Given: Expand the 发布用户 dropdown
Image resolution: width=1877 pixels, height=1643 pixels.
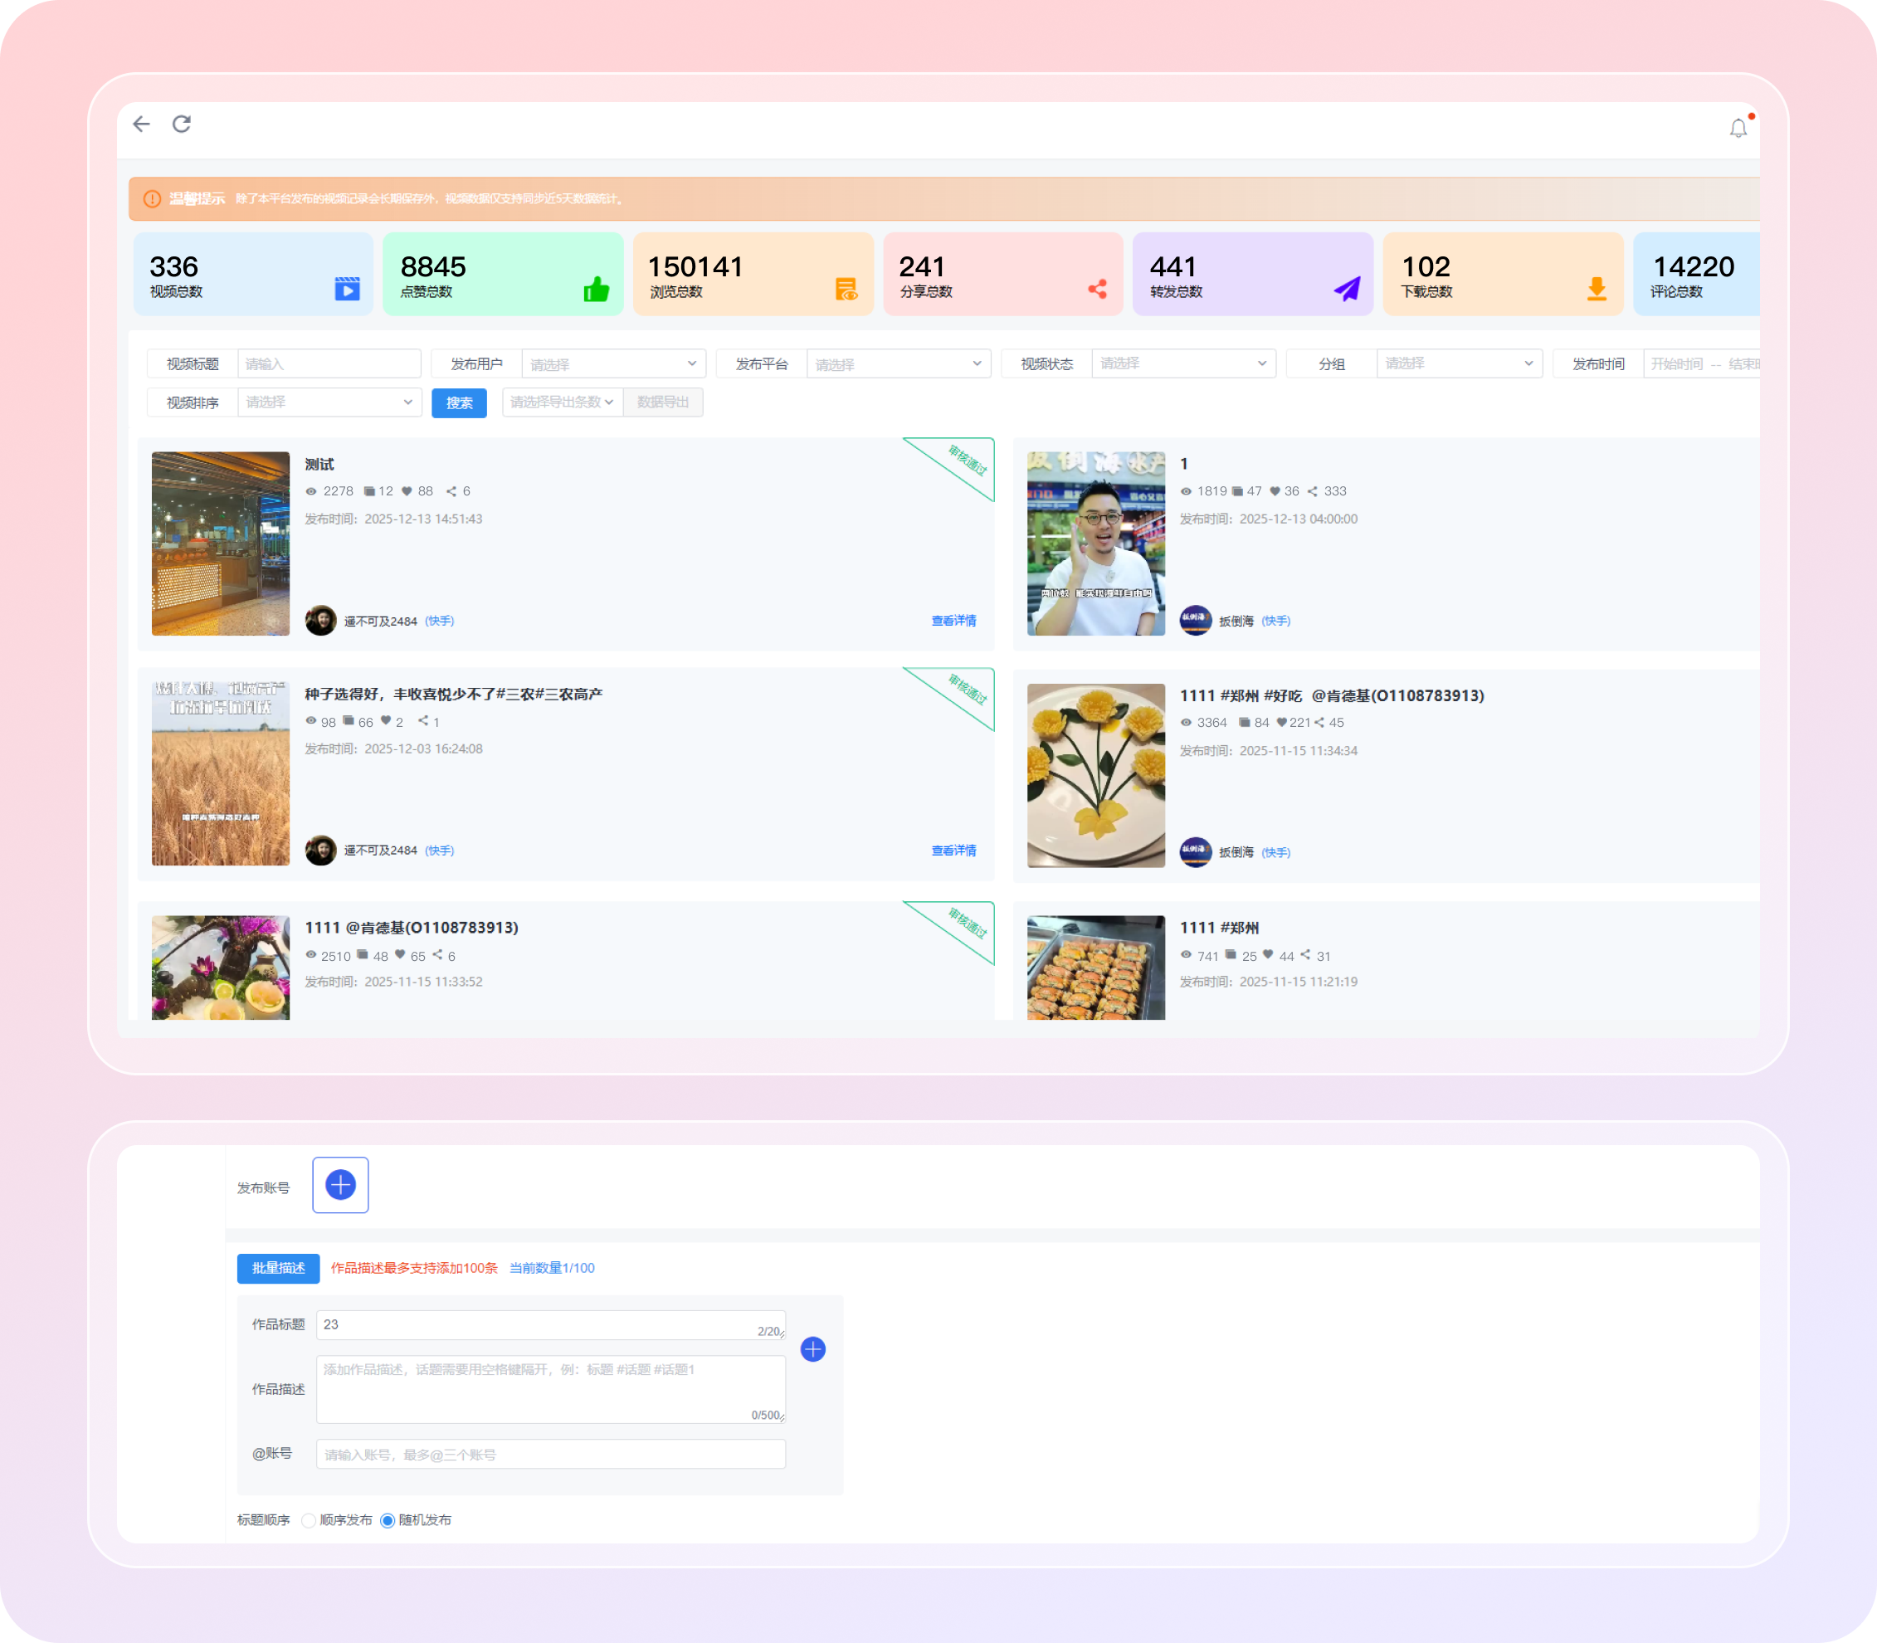Looking at the screenshot, I should [612, 364].
